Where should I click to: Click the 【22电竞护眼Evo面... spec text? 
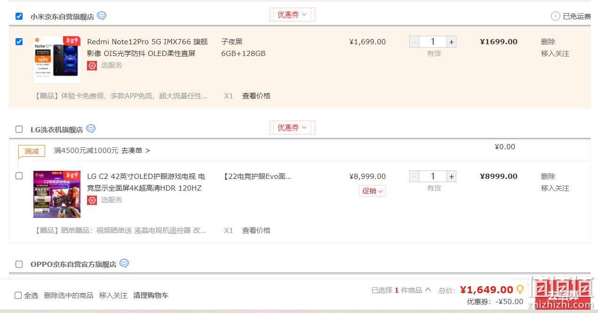(x=258, y=177)
